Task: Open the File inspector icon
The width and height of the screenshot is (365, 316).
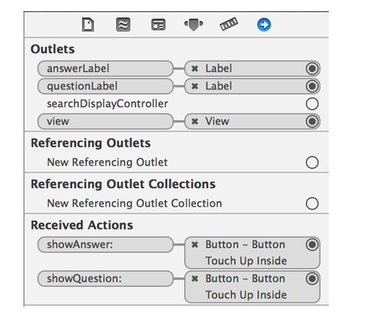Action: coord(88,25)
